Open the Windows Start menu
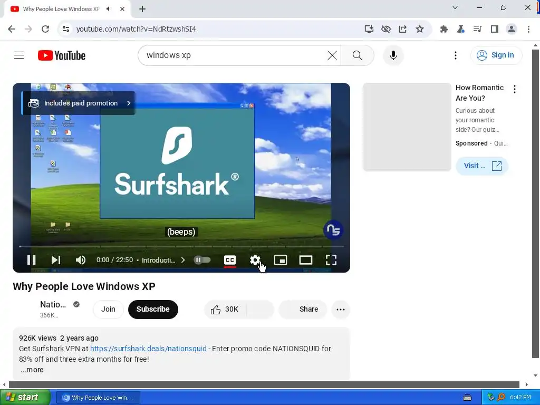The image size is (540, 405). [x=25, y=397]
